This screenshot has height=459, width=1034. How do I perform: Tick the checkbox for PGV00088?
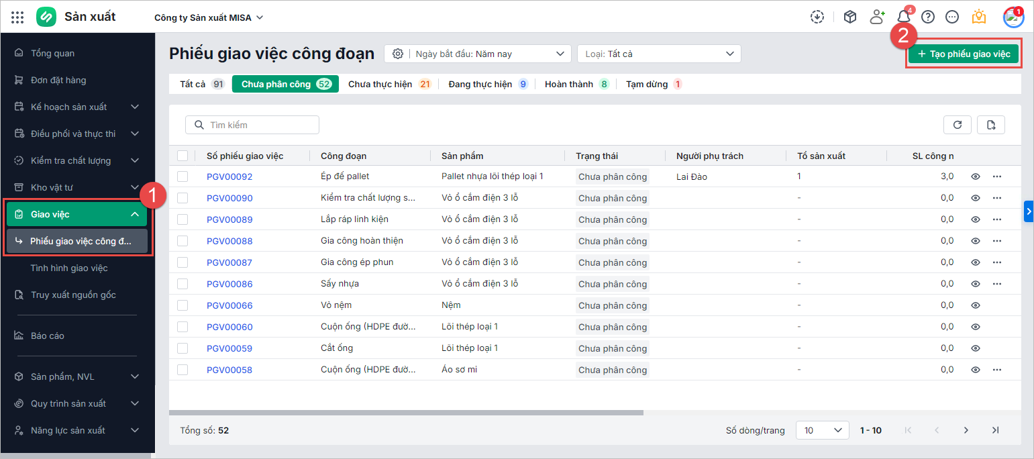[x=183, y=241]
